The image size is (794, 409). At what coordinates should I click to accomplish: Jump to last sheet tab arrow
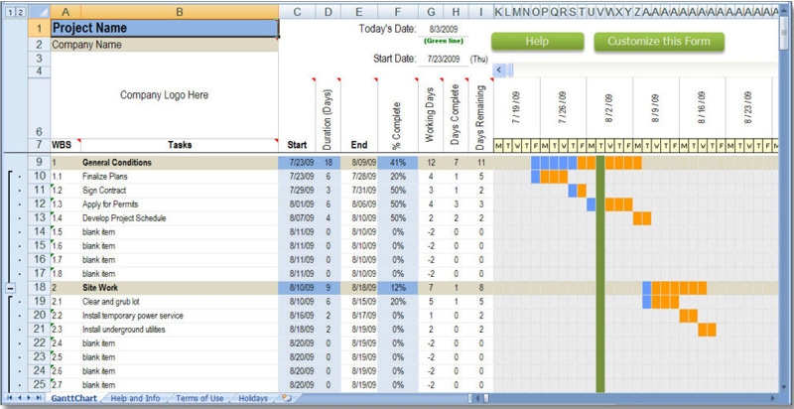[39, 398]
